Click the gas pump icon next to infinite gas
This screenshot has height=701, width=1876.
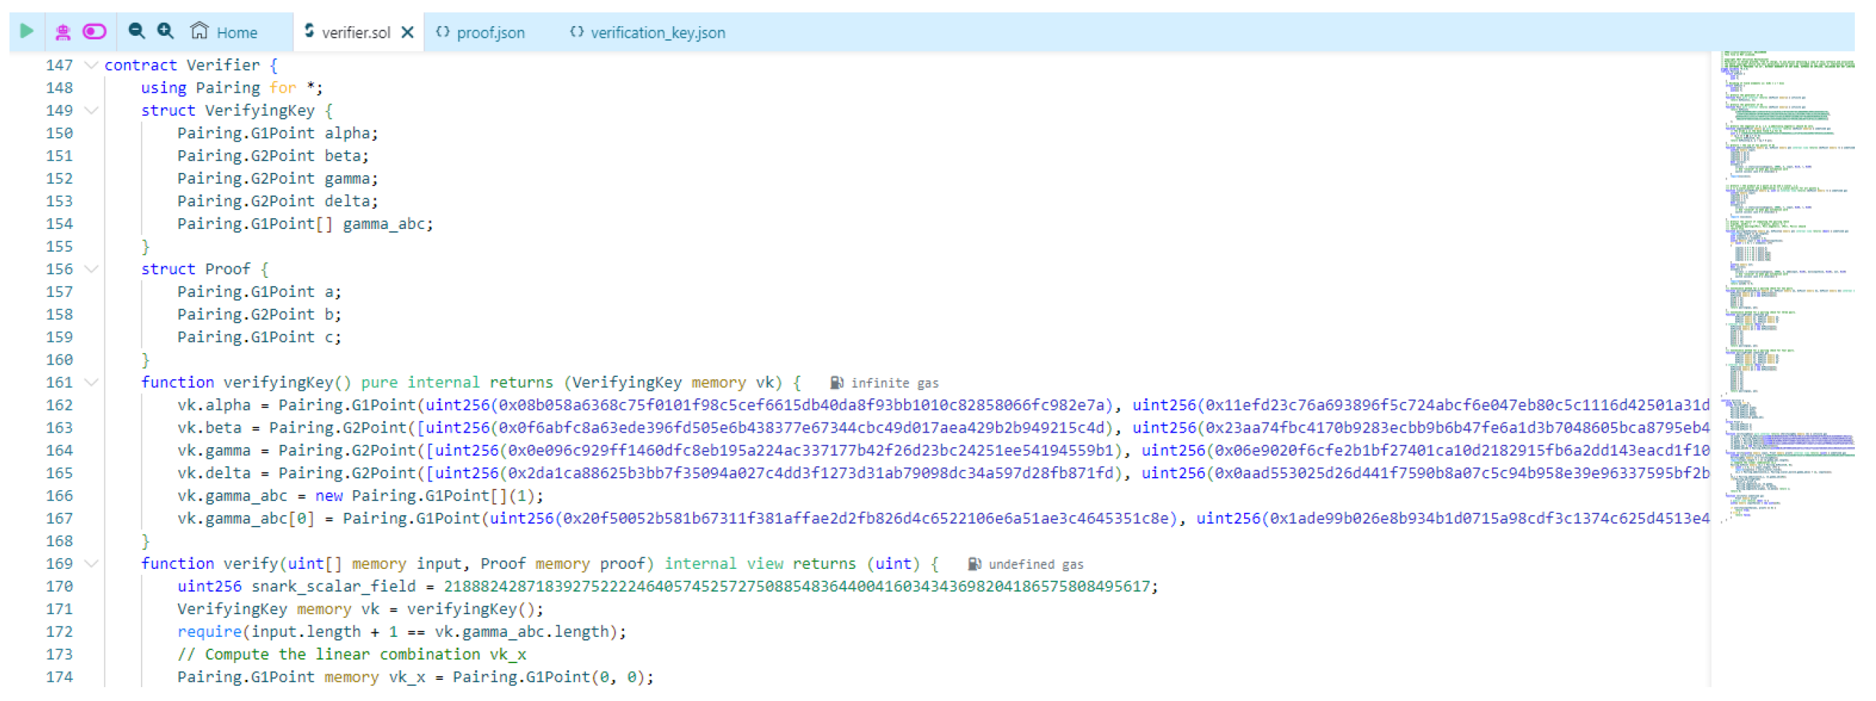(x=836, y=383)
